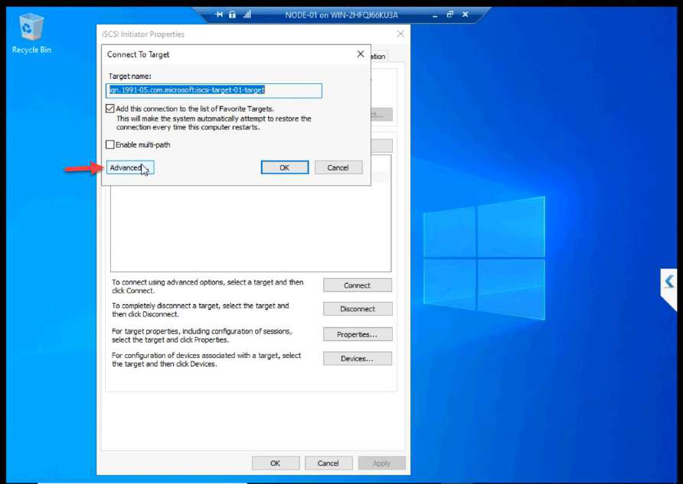Click the Disconnect button
Screen dimensions: 683x484
click(358, 309)
